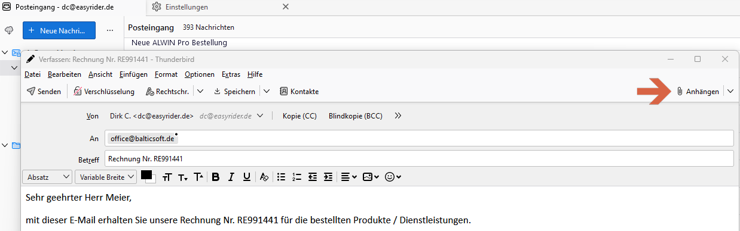
Task: Open the Verschlüsselung encryption button
Action: [104, 92]
